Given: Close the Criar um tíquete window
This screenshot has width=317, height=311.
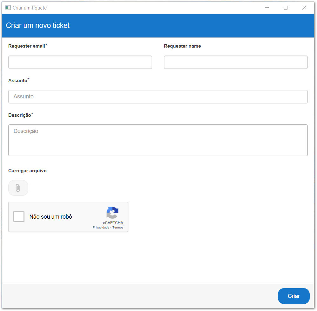Looking at the screenshot, I should [x=304, y=8].
